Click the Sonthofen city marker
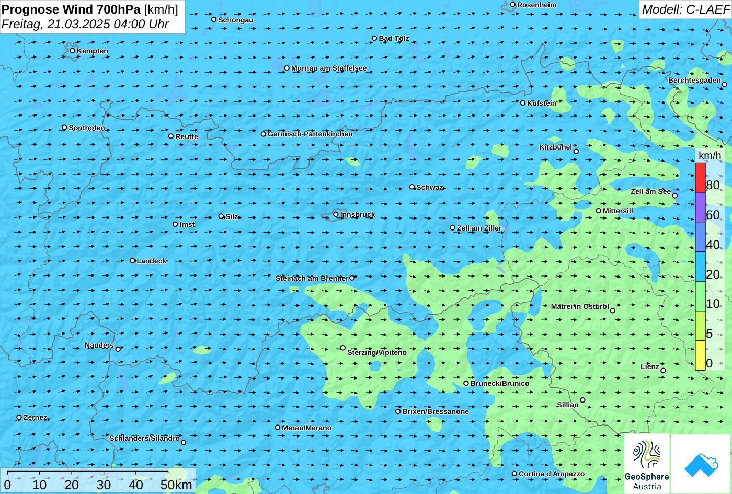 [64, 128]
